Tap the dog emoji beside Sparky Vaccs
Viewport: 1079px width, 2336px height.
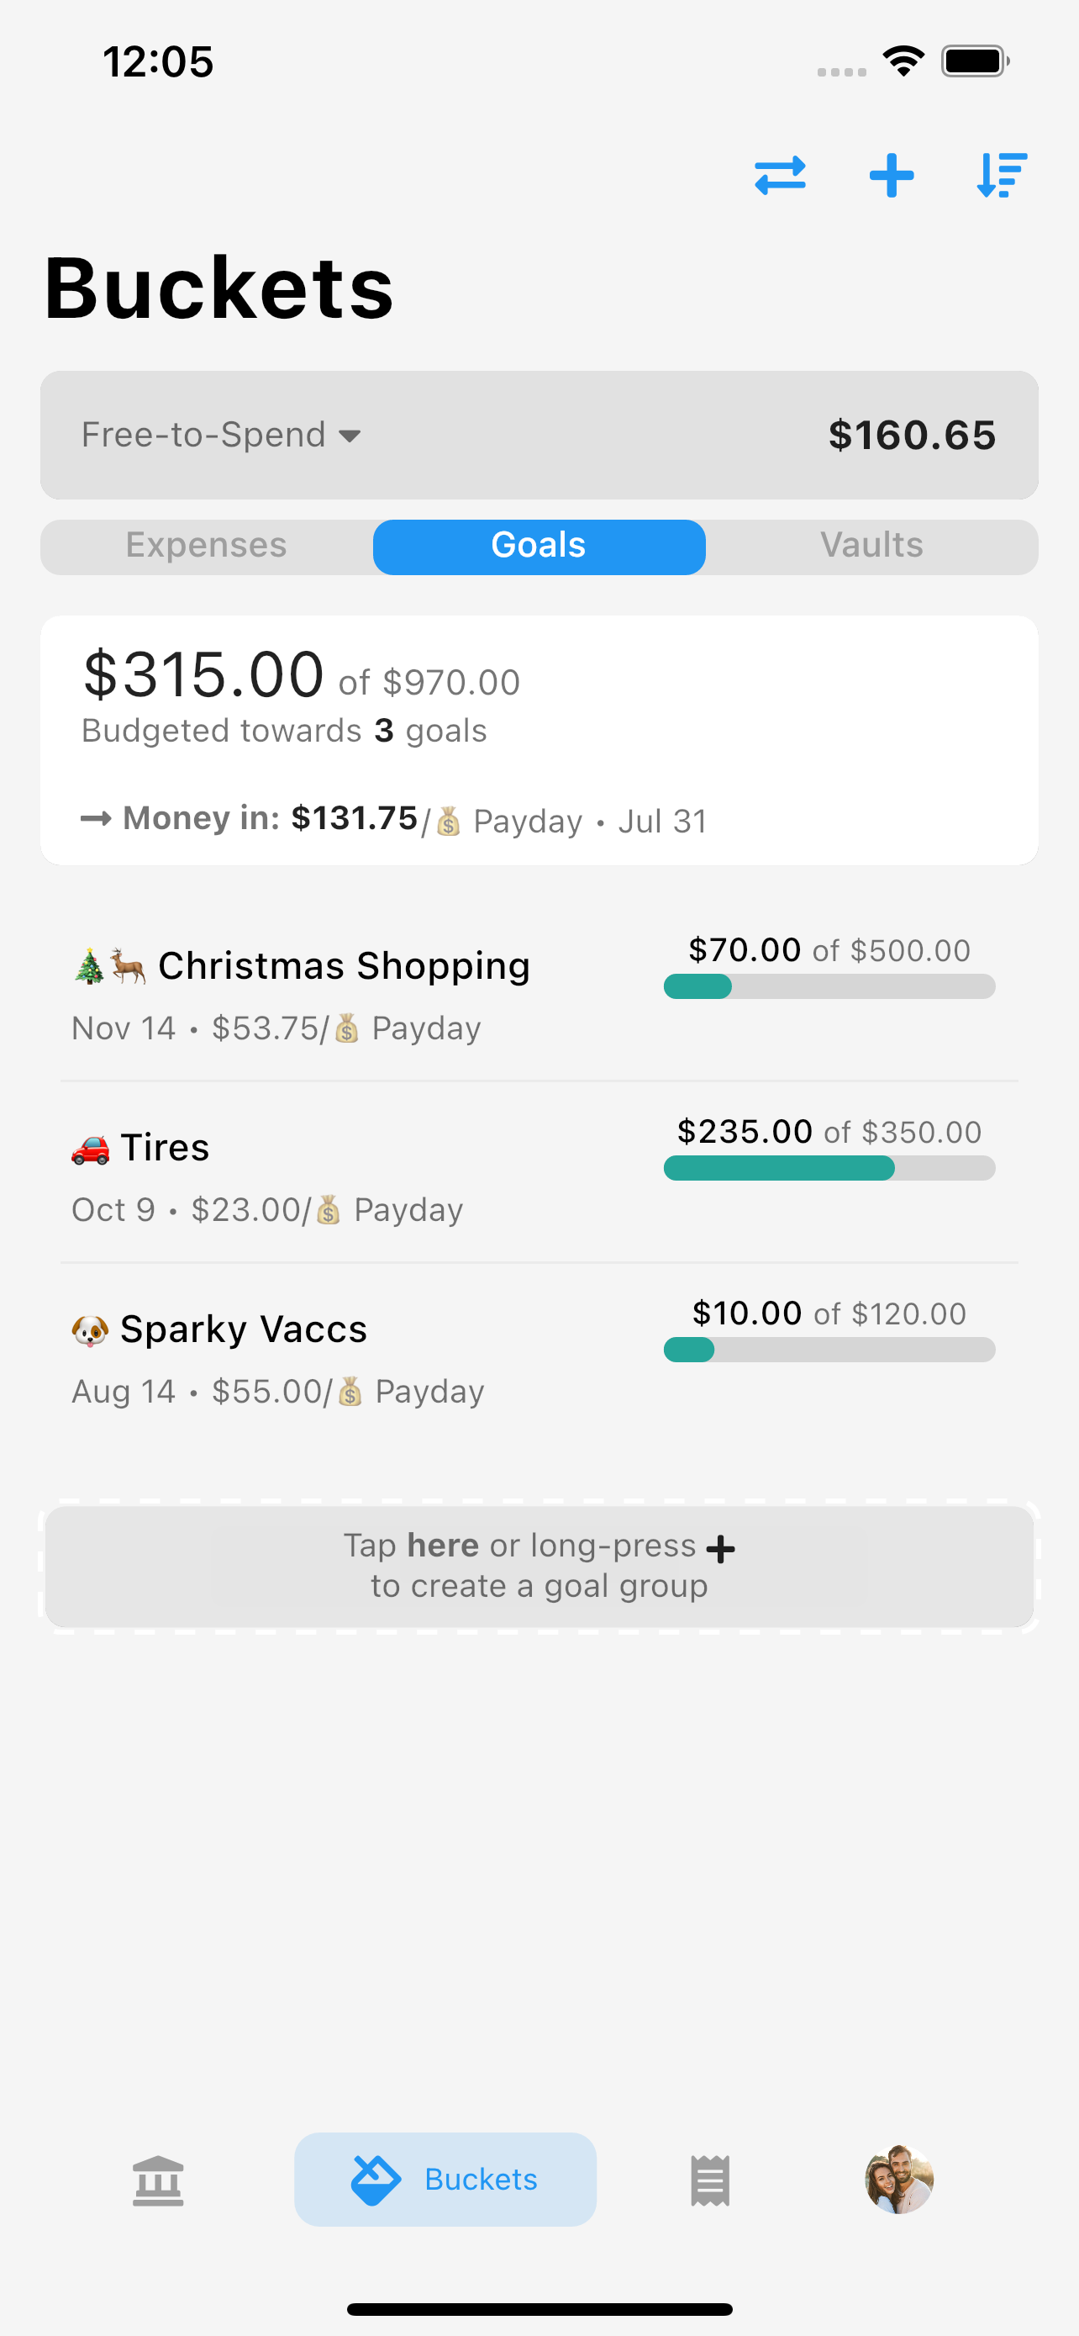point(90,1330)
